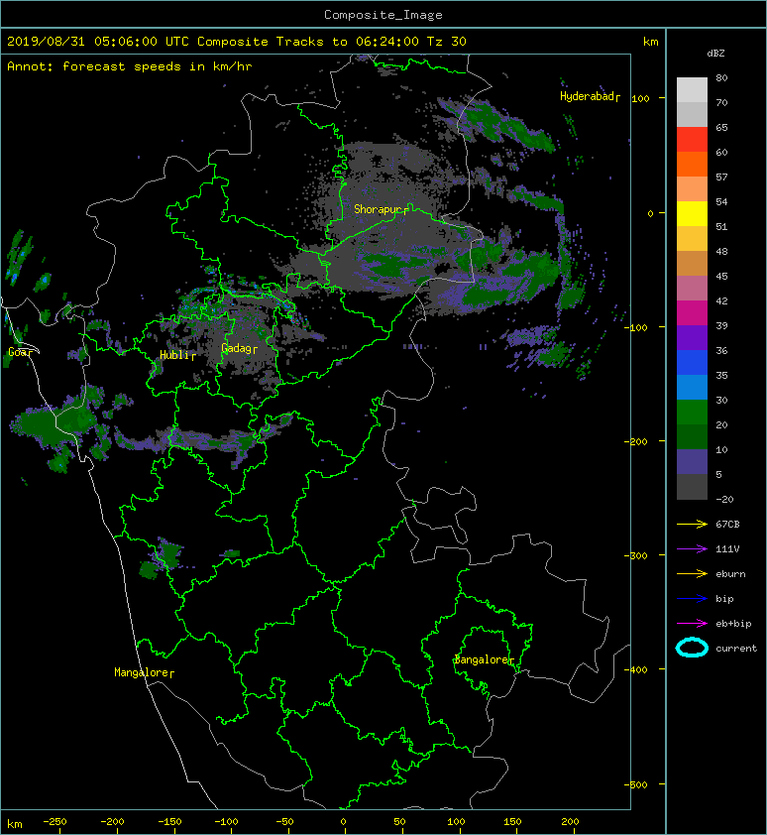The image size is (767, 835).
Task: Click the purple 111V arrow in legend
Action: point(692,549)
